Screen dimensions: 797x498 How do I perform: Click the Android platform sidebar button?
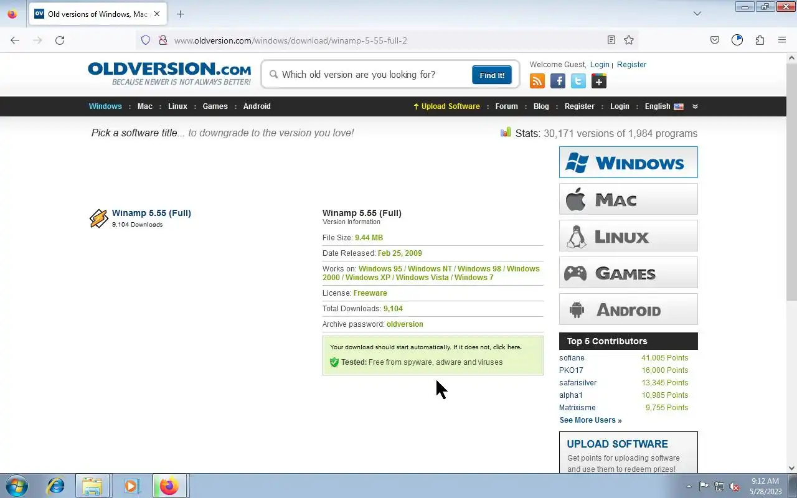coord(628,309)
